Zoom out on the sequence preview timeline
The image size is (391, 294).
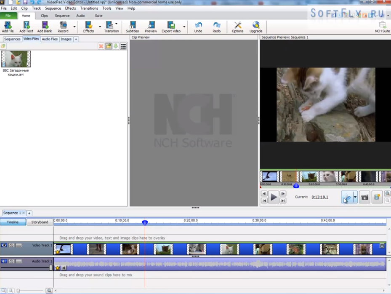pos(387,200)
